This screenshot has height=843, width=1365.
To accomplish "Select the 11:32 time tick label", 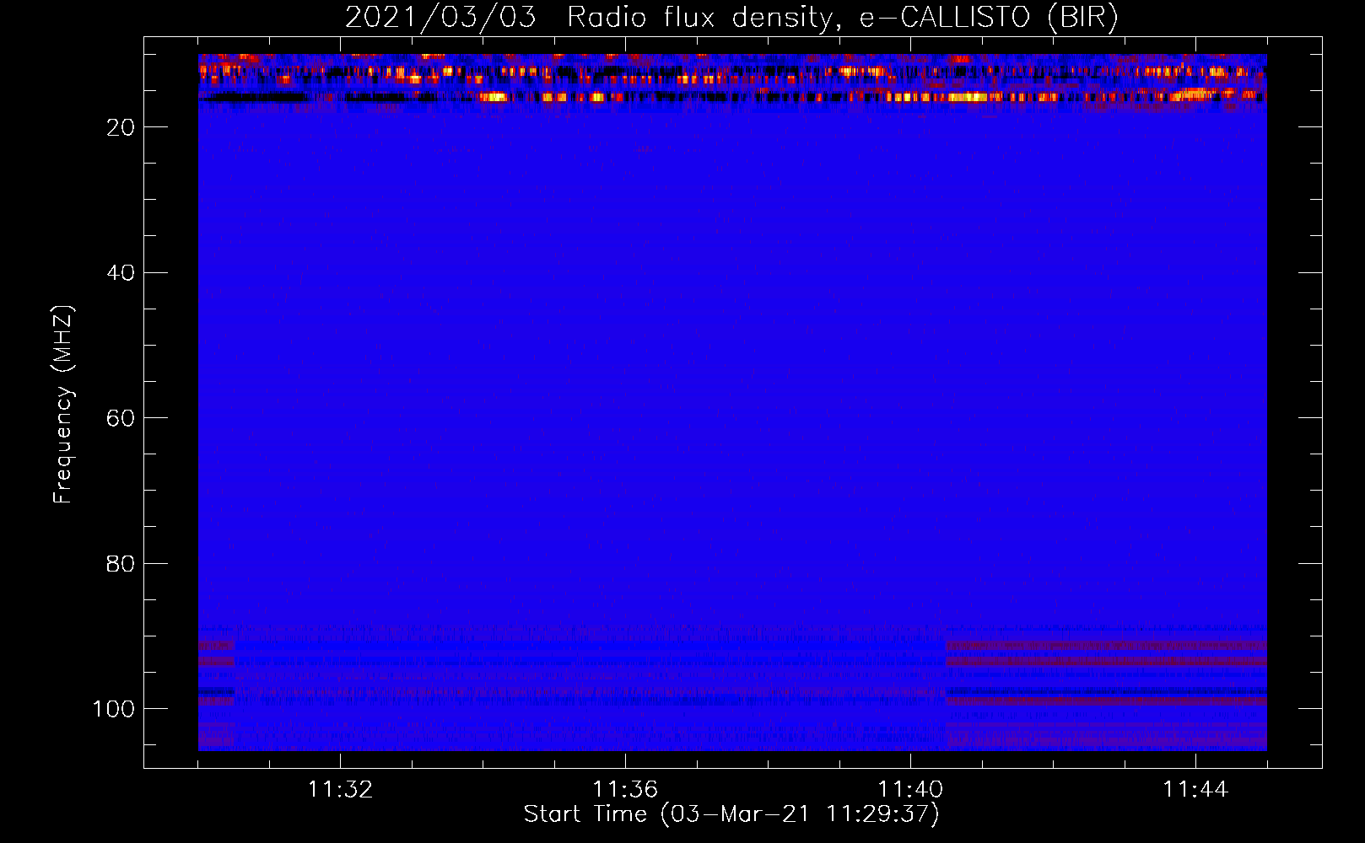I will pyautogui.click(x=340, y=790).
